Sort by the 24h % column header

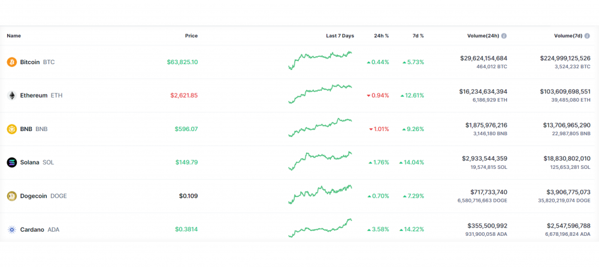pos(381,36)
